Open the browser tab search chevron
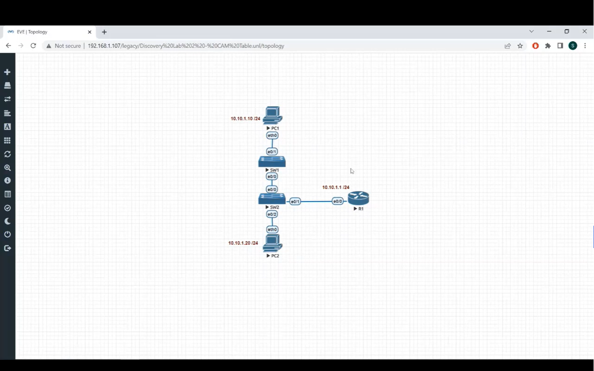Viewport: 594px width, 371px height. 531,31
